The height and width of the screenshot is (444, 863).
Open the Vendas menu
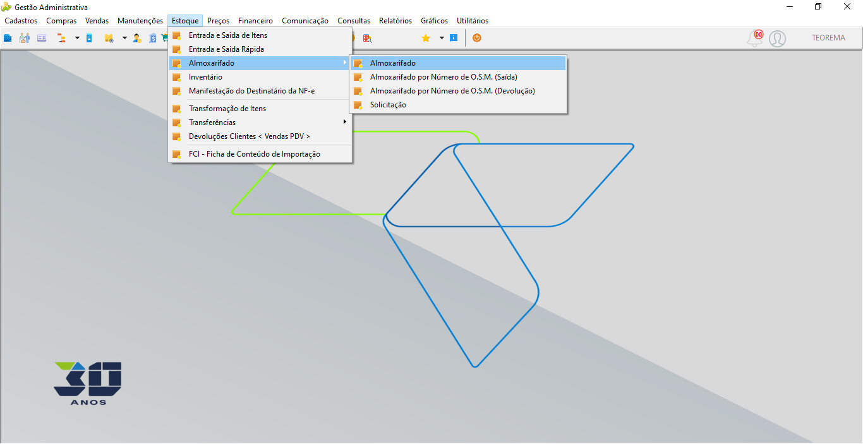click(x=97, y=21)
